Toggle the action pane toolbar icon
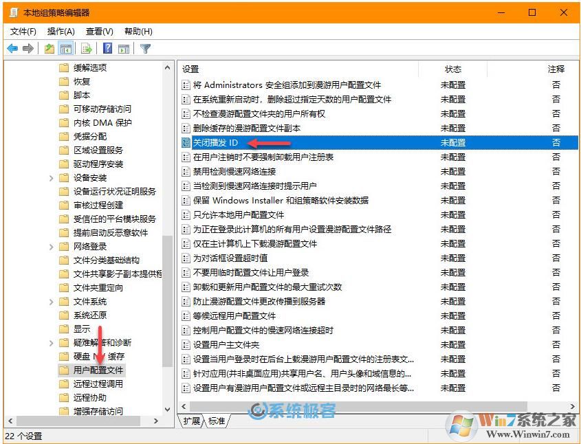The height and width of the screenshot is (444, 581). (124, 49)
